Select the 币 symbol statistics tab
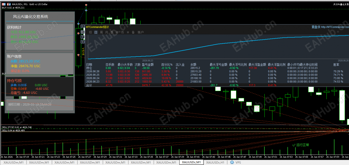This screenshot has width=349, height=165. tap(123, 32)
